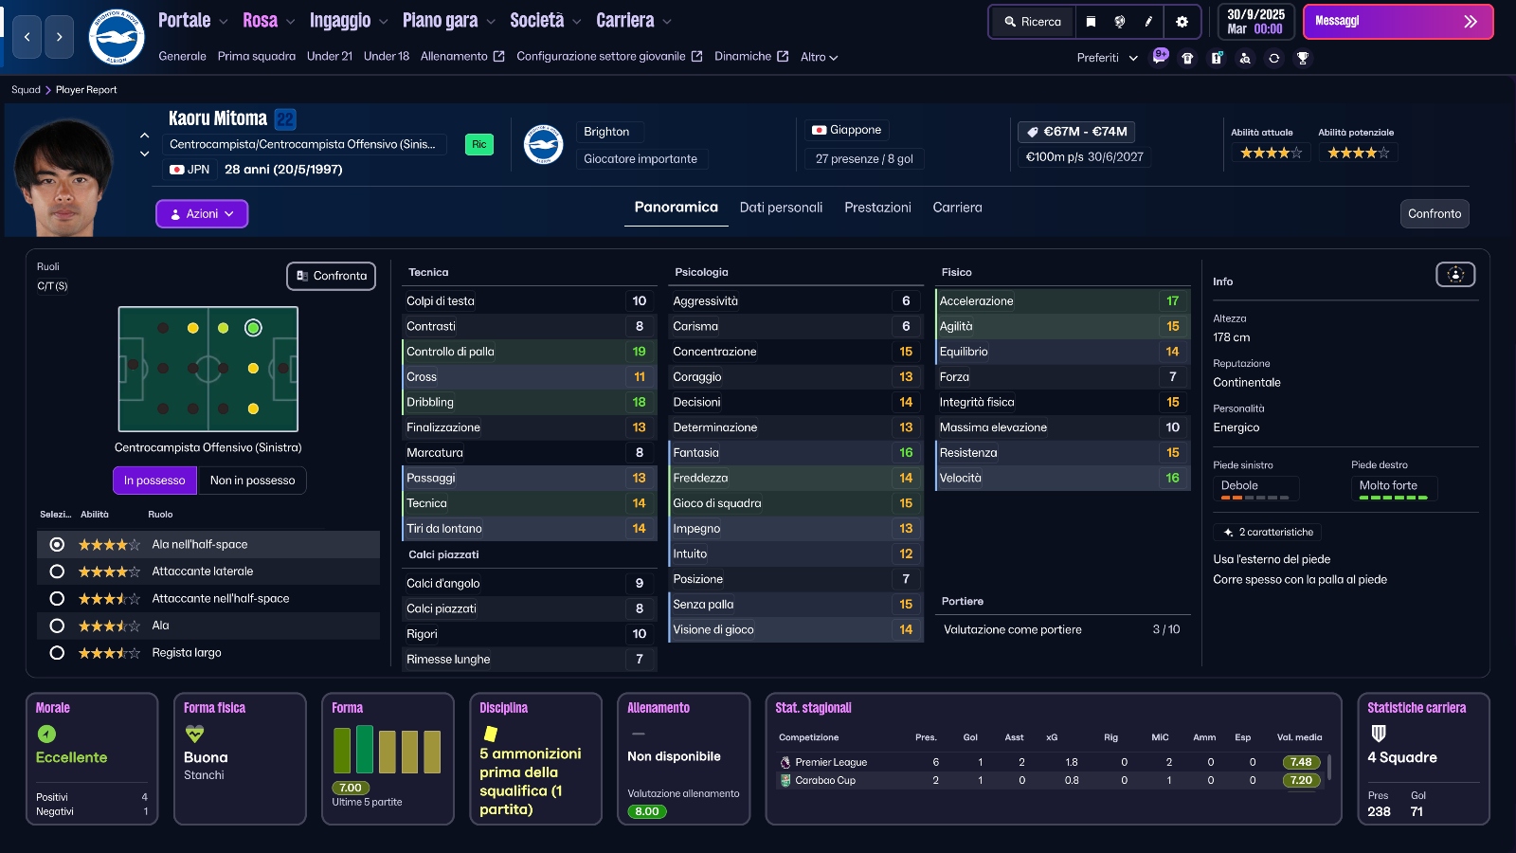Click the scrollbar in Stat. stagionali panel
1516x853 pixels.
pos(1329,767)
